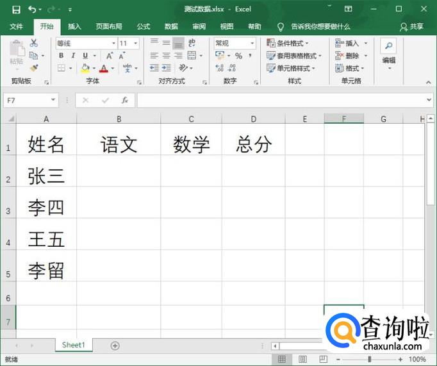Expand the formula bar

click(429, 100)
